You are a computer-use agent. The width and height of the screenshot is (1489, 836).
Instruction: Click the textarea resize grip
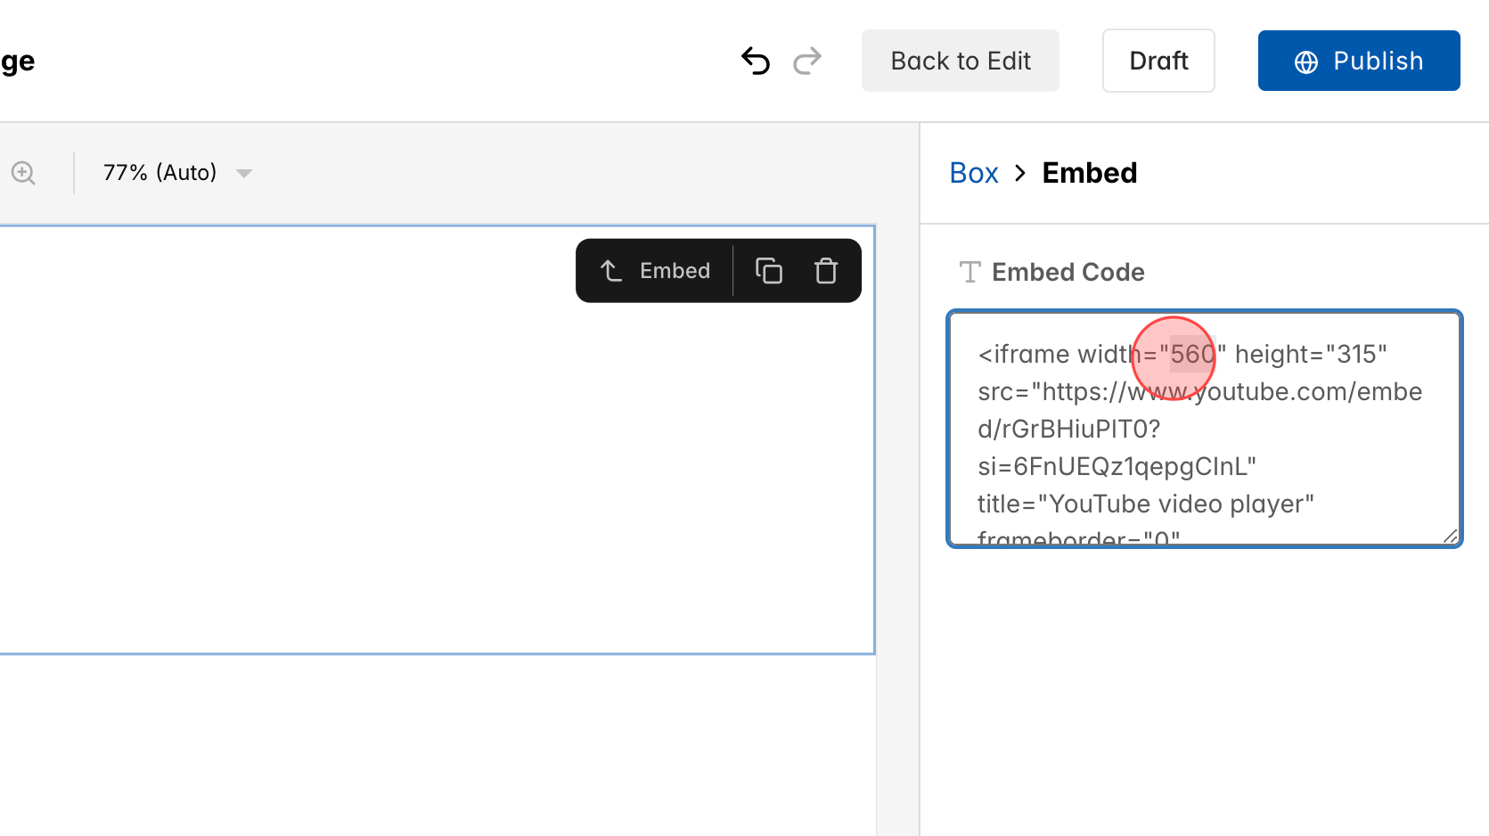click(1451, 535)
